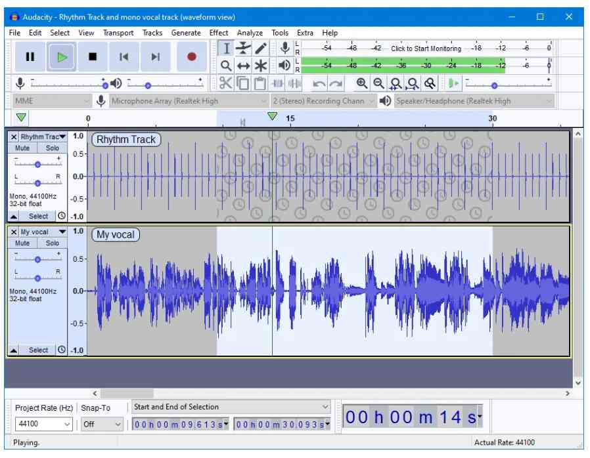Select the Envelope tool

(244, 48)
